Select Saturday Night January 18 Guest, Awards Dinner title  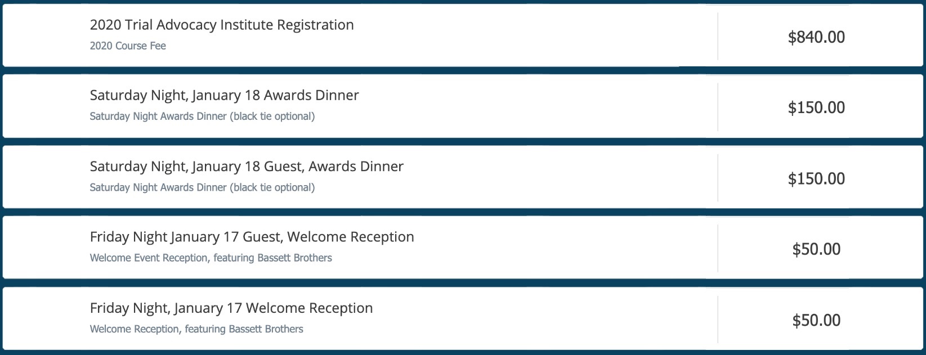pyautogui.click(x=247, y=167)
